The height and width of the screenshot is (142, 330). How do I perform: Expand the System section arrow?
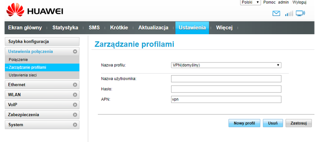click(75, 125)
